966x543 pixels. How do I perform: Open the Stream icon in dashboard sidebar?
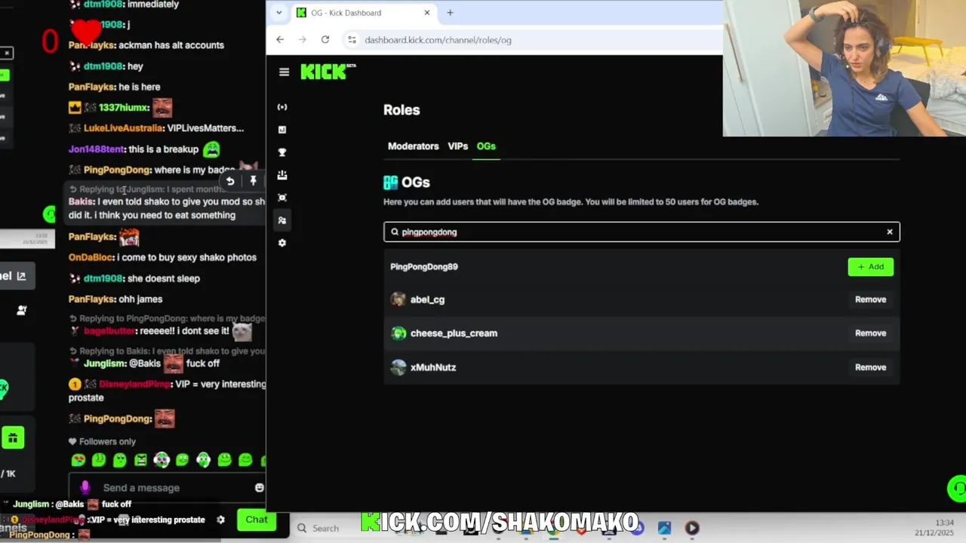[x=282, y=107]
